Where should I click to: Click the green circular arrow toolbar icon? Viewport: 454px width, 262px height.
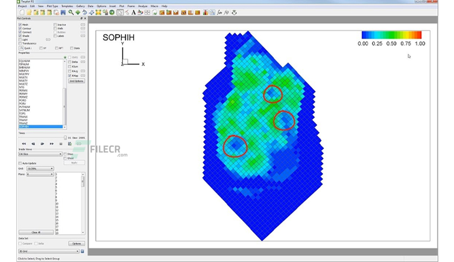pyautogui.click(x=112, y=12)
